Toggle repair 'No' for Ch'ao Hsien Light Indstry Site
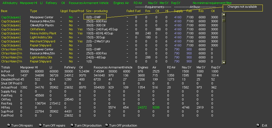Screen dimensions: 272x128 click(71, 57)
